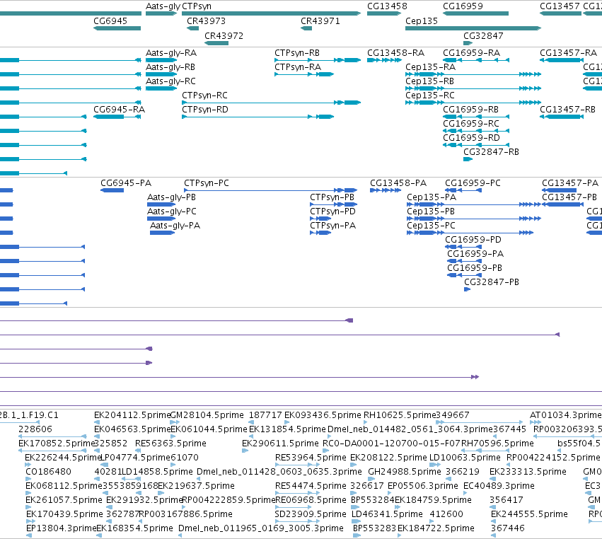Screen dimensions: 602x539
Task: Click the CG16959-PA protein label
Action: (x=475, y=254)
